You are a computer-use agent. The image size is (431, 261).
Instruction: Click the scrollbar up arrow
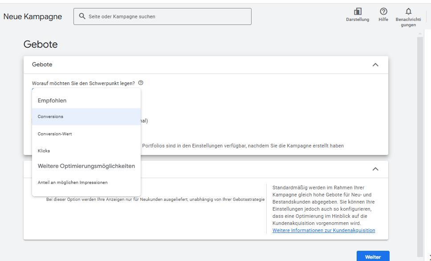coord(420,33)
